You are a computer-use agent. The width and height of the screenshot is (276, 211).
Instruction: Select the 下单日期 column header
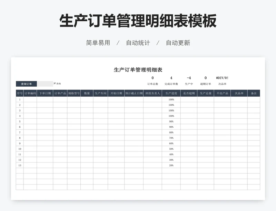click(45, 93)
